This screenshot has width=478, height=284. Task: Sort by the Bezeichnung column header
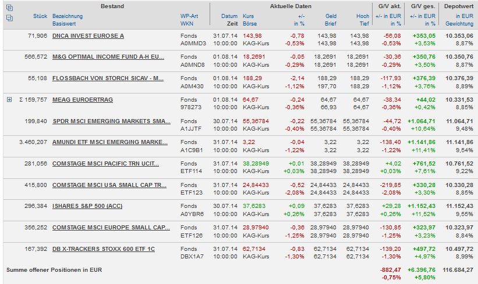(68, 16)
